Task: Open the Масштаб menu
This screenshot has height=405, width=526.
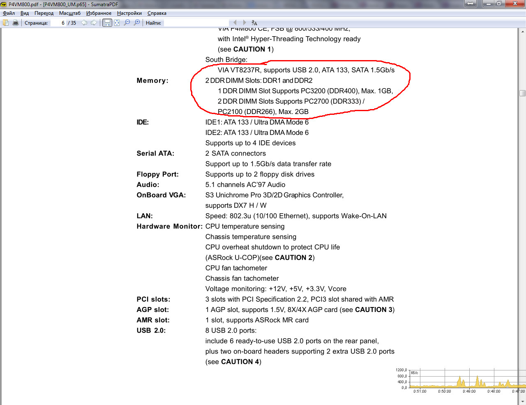Action: pyautogui.click(x=70, y=13)
